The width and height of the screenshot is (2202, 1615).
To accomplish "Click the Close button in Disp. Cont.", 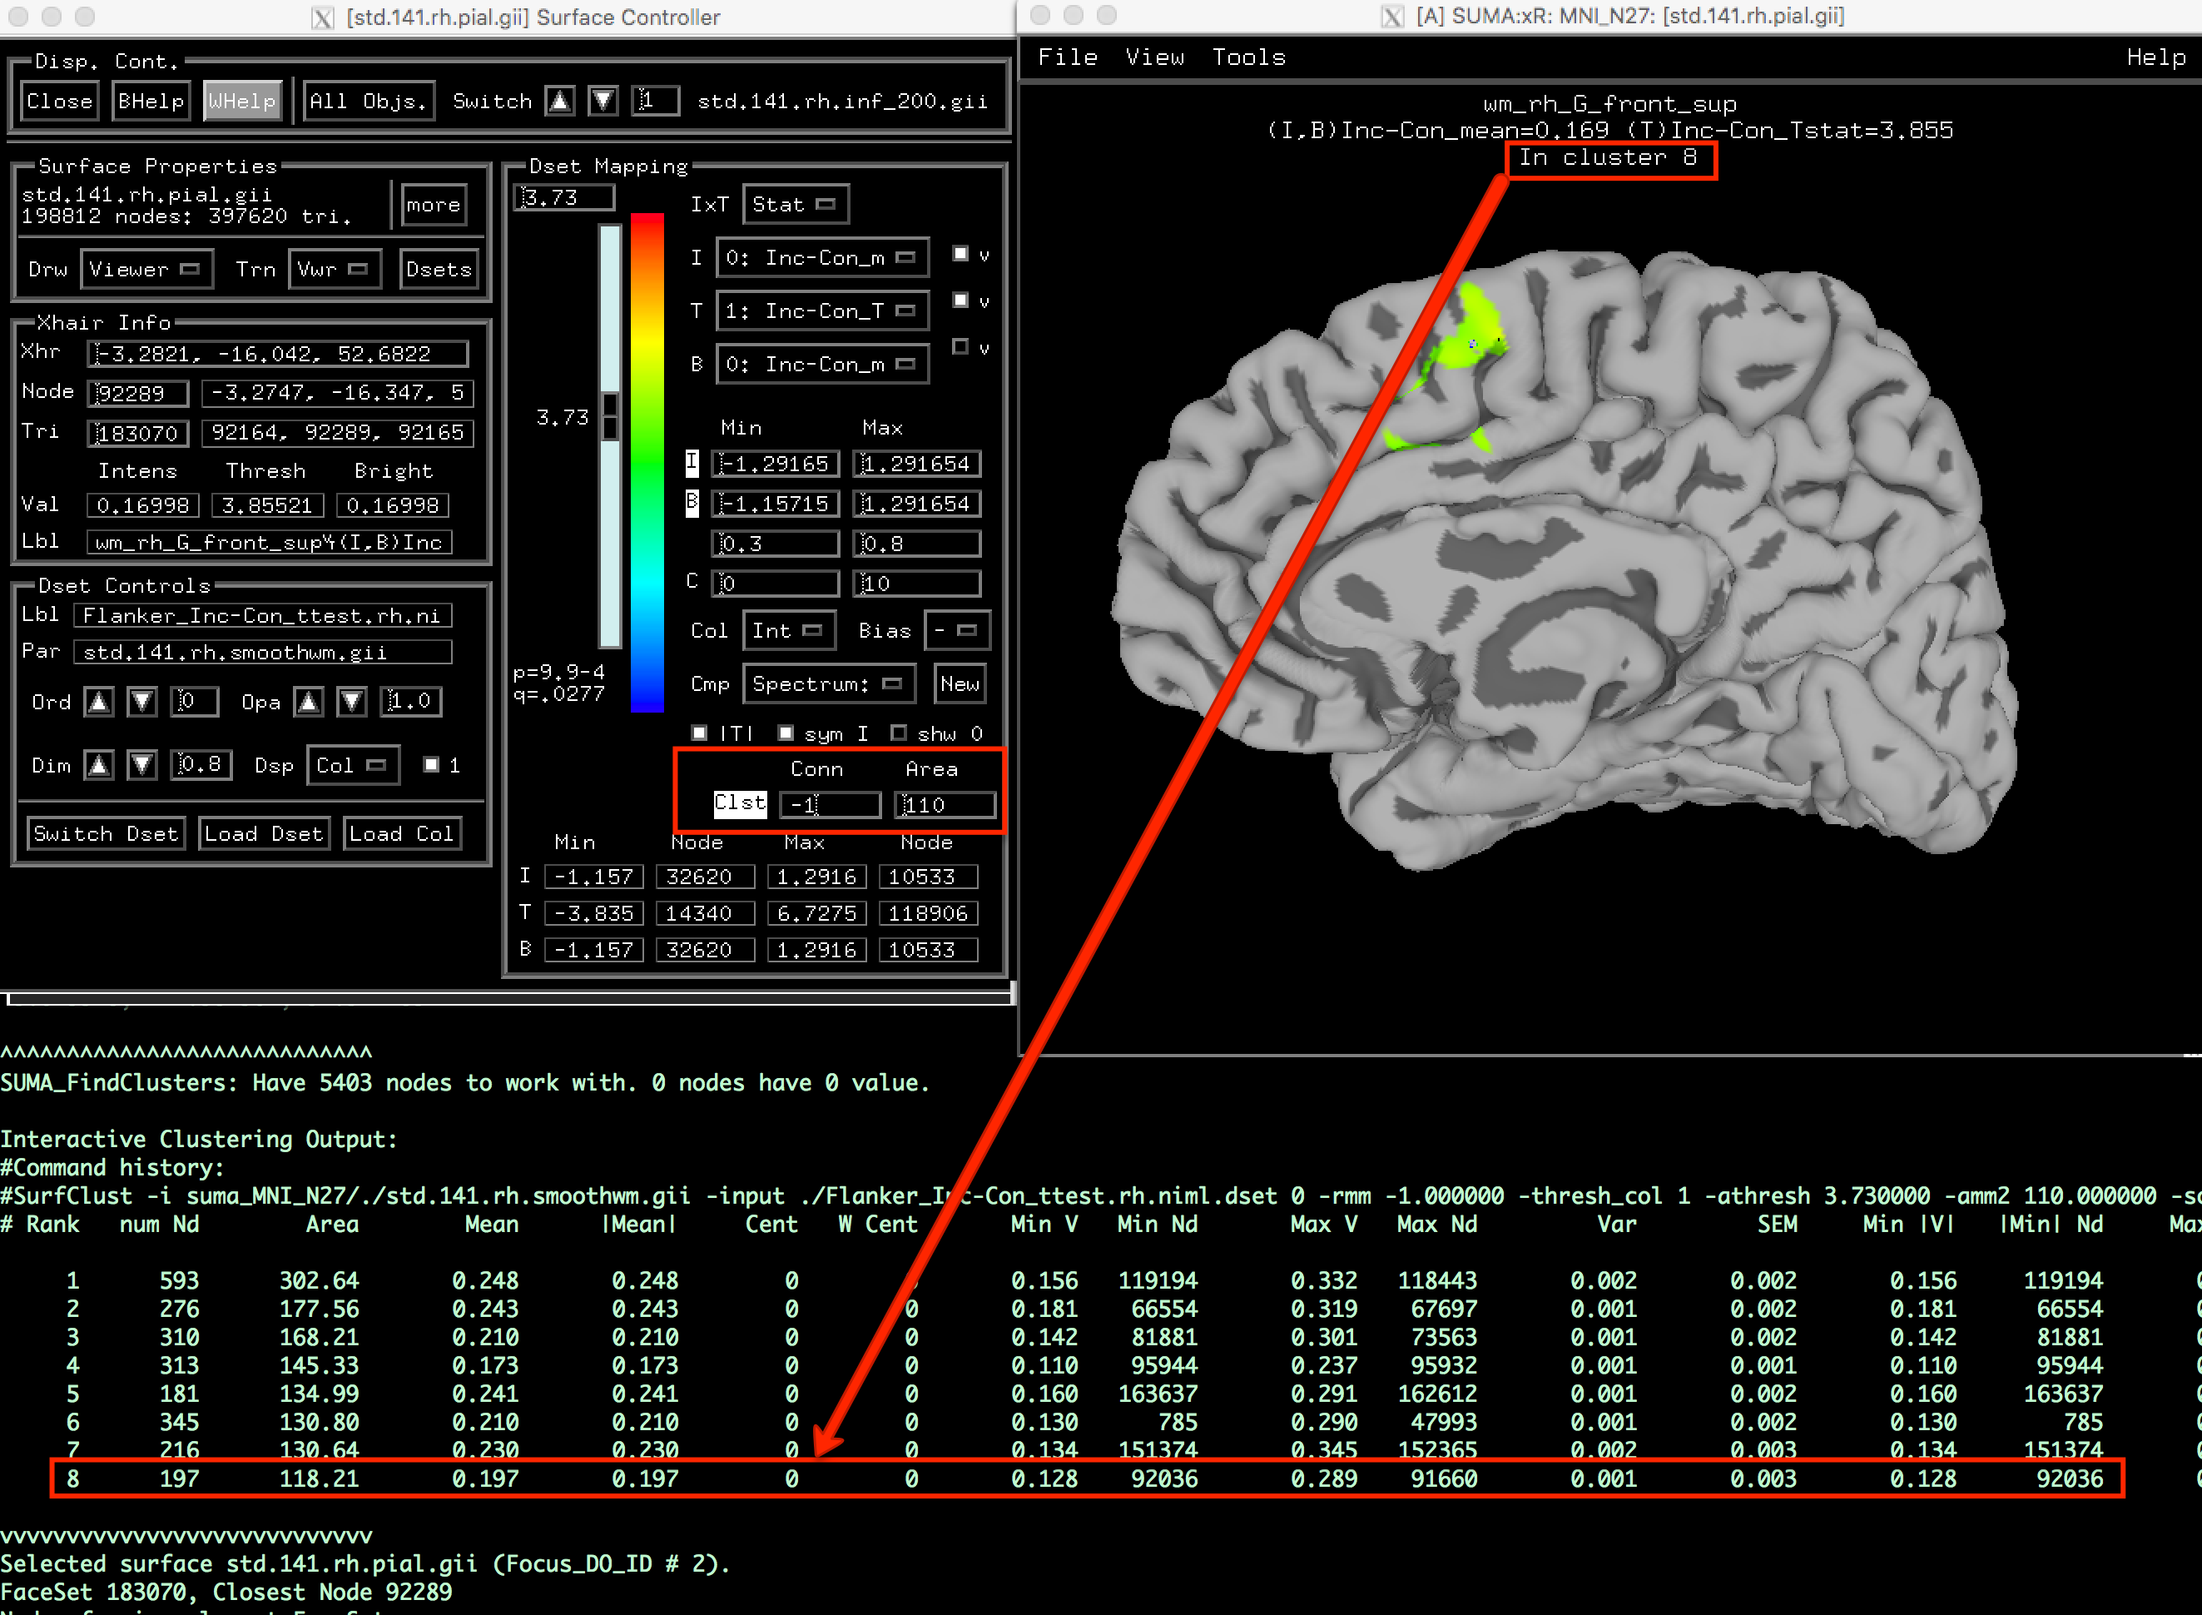I will click(60, 101).
